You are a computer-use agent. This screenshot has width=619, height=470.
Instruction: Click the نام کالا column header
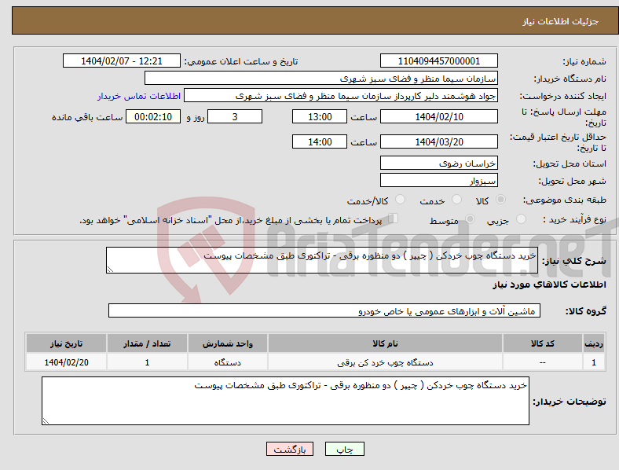(x=385, y=343)
